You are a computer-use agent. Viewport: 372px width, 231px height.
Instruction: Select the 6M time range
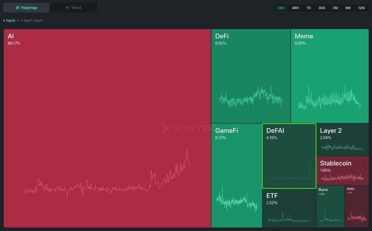tap(348, 8)
